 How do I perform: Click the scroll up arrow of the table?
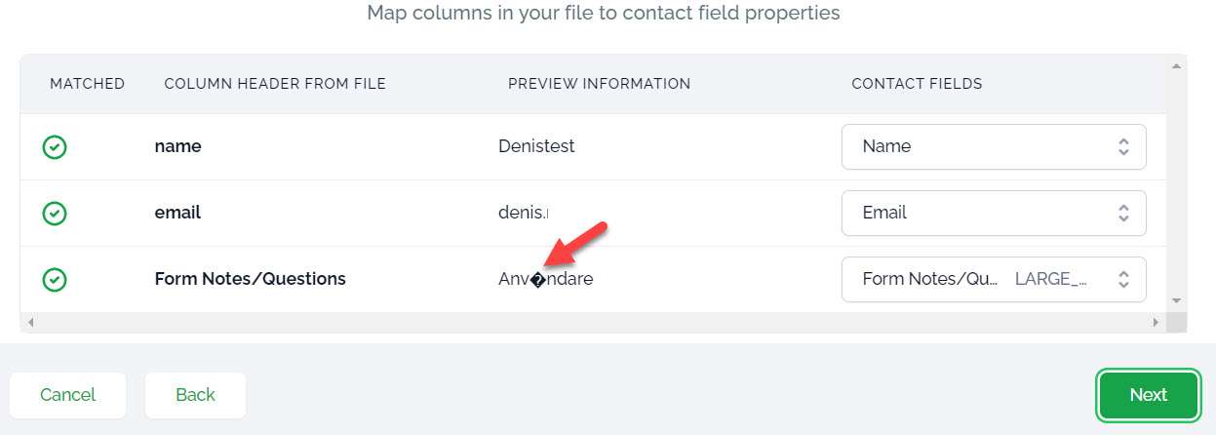(x=1176, y=66)
